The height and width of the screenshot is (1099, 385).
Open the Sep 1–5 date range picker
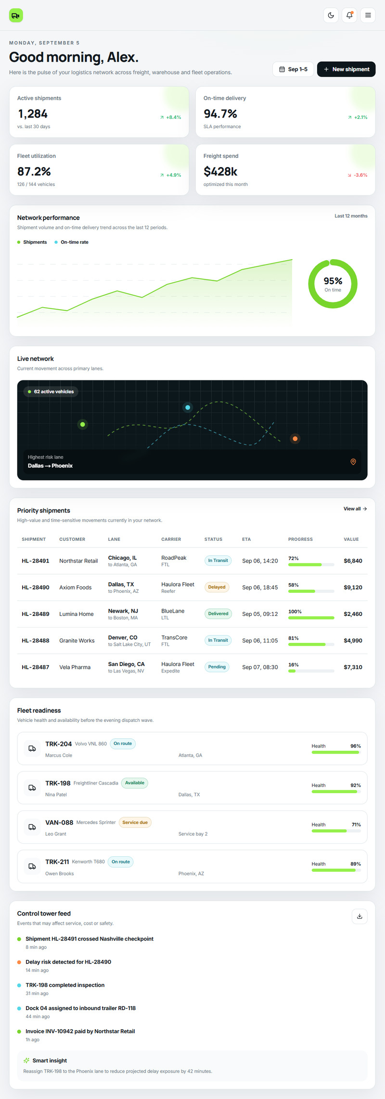(293, 69)
